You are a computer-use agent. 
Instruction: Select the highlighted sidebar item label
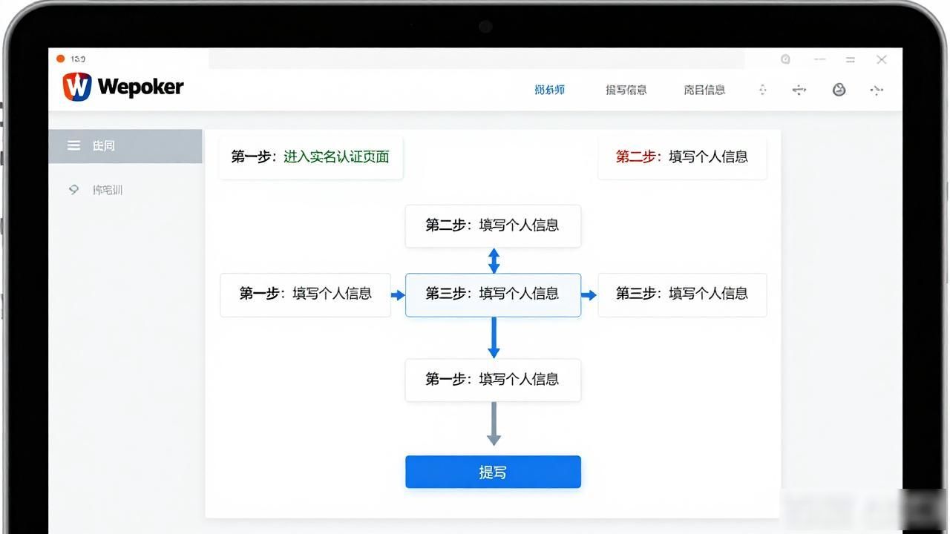(104, 145)
